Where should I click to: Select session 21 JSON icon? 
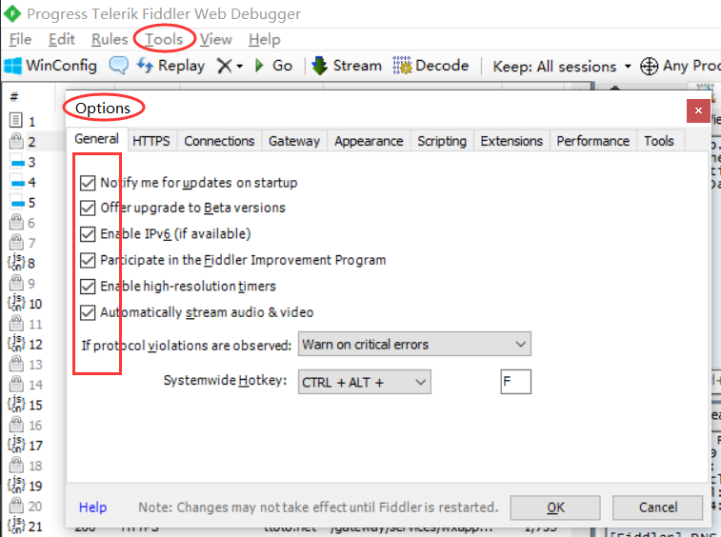(16, 526)
